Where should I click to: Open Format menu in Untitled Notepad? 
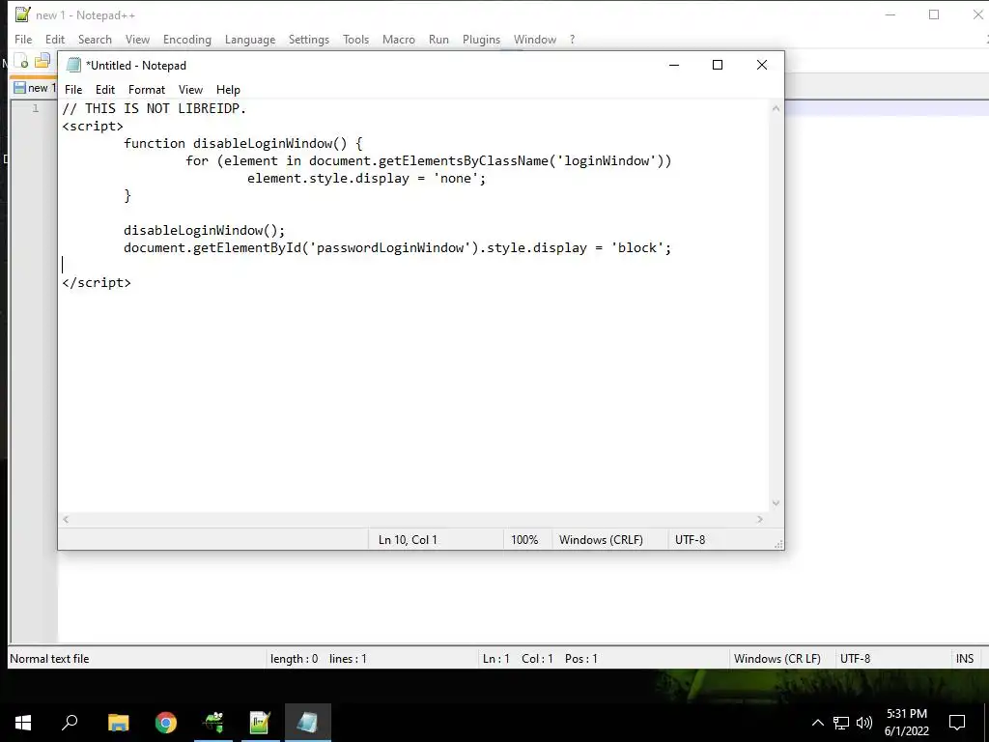(x=147, y=90)
